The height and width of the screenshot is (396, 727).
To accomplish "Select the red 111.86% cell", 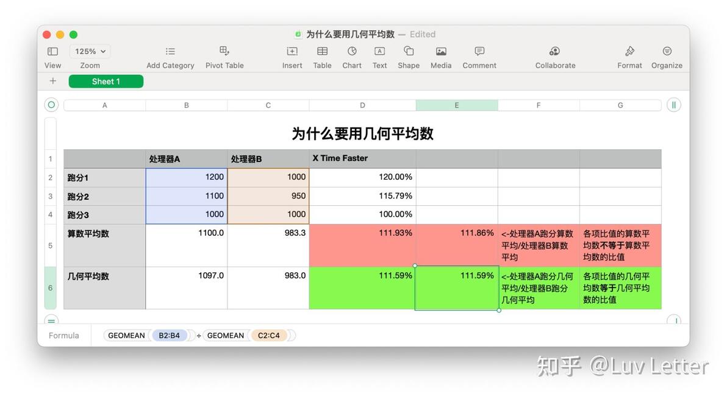I will click(457, 246).
